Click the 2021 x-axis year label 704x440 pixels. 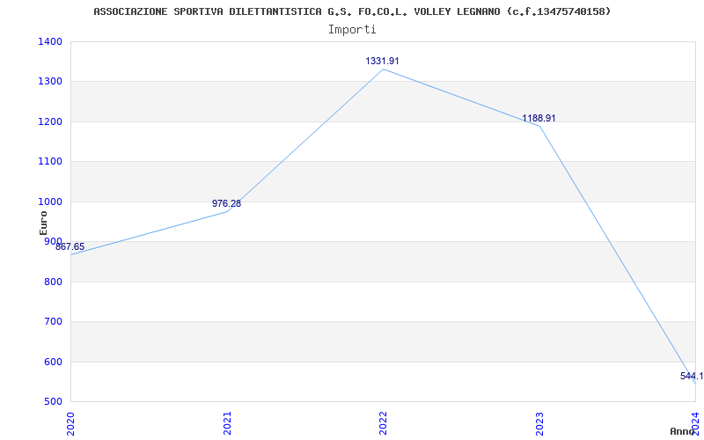[x=227, y=423]
